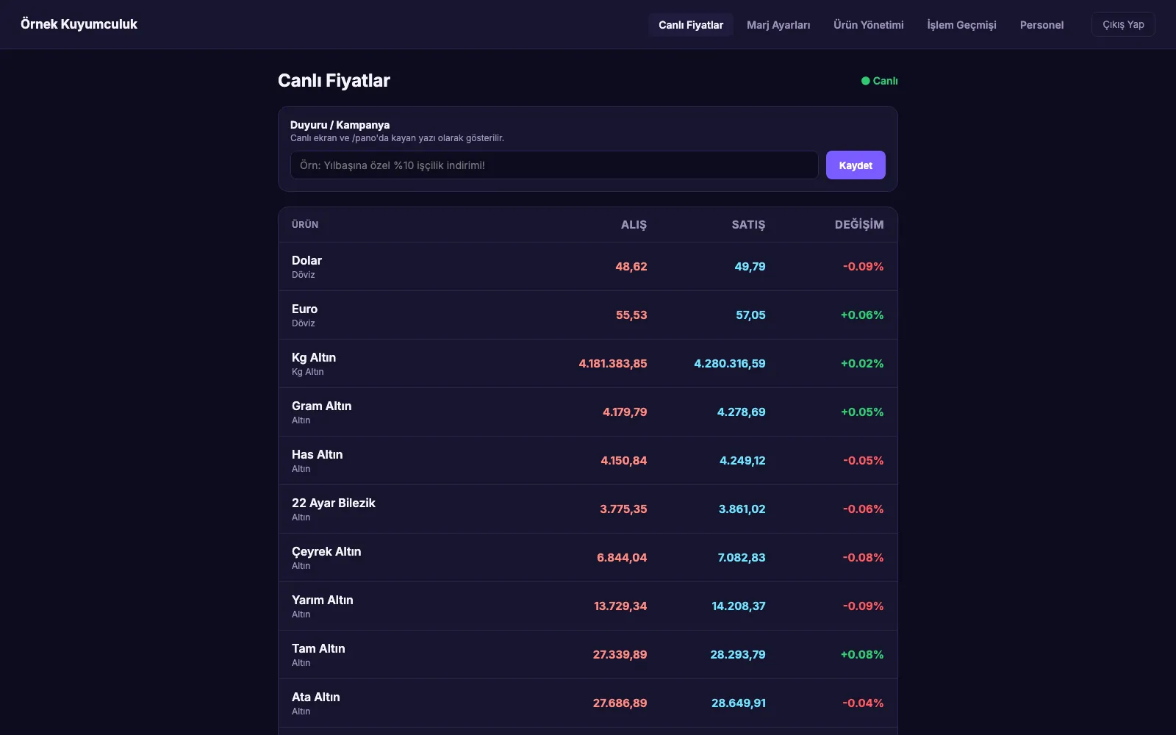Viewport: 1176px width, 735px height.
Task: Click Tam Altın change value +0.08%
Action: coord(862,655)
